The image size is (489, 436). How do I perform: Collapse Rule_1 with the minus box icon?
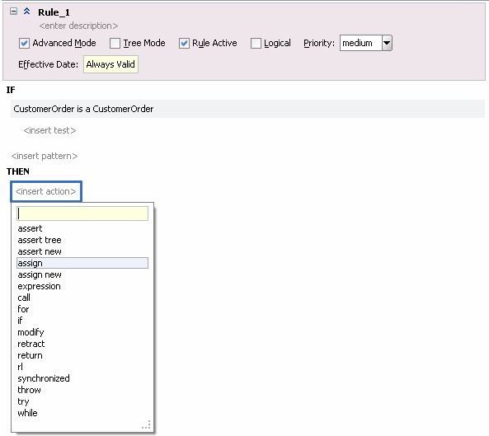(13, 12)
